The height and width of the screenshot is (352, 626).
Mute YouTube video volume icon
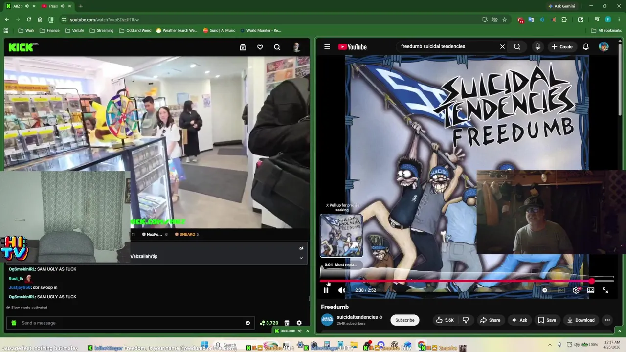(x=342, y=290)
